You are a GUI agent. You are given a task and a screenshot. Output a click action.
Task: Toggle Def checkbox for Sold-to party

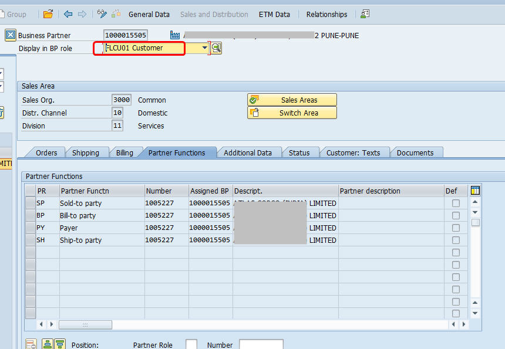456,204
